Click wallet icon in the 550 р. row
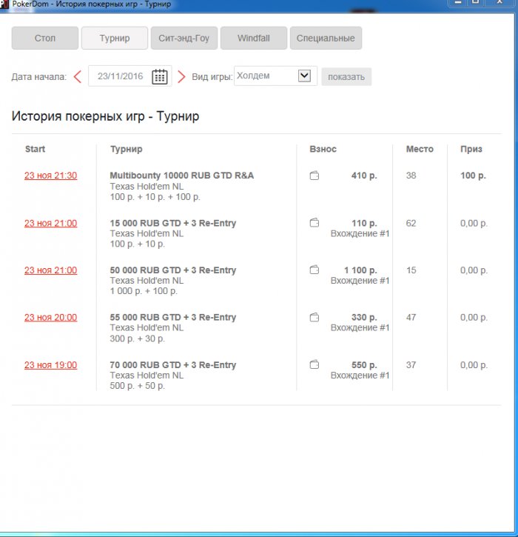 click(314, 364)
